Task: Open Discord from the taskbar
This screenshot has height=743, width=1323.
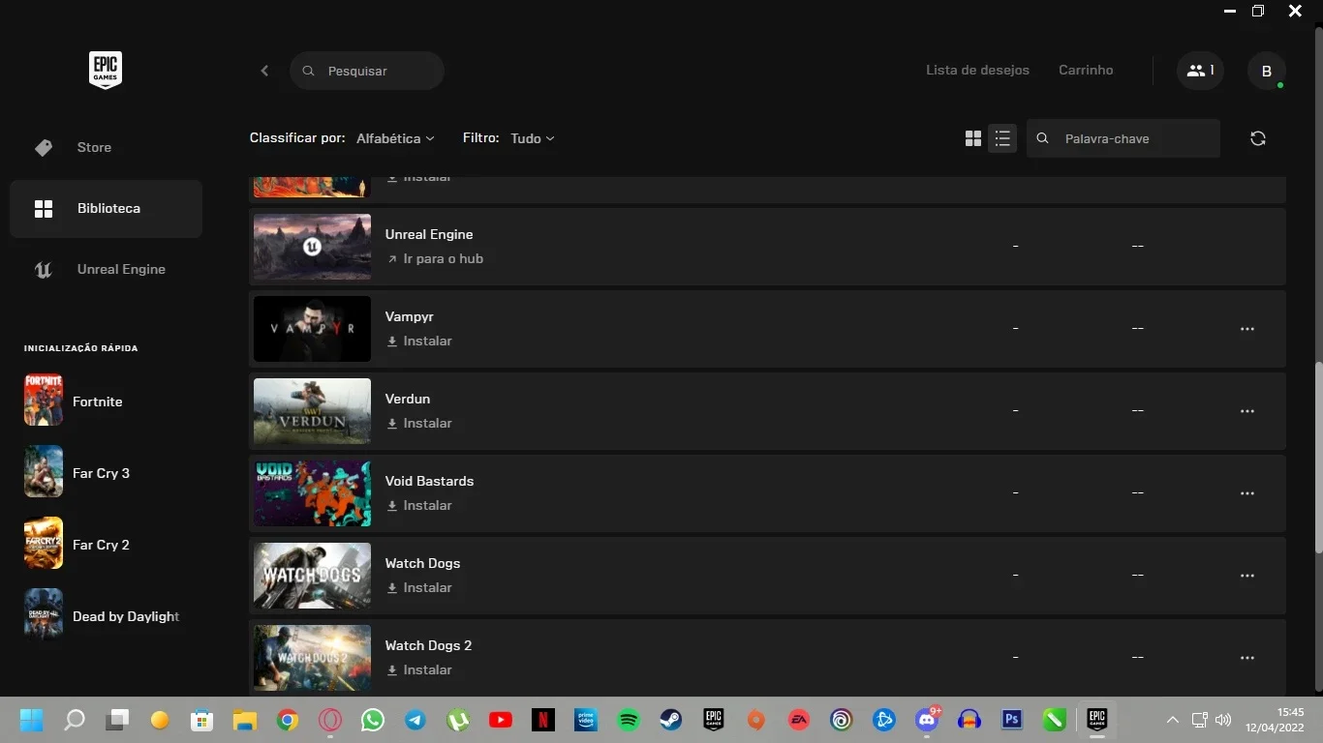Action: (x=927, y=720)
